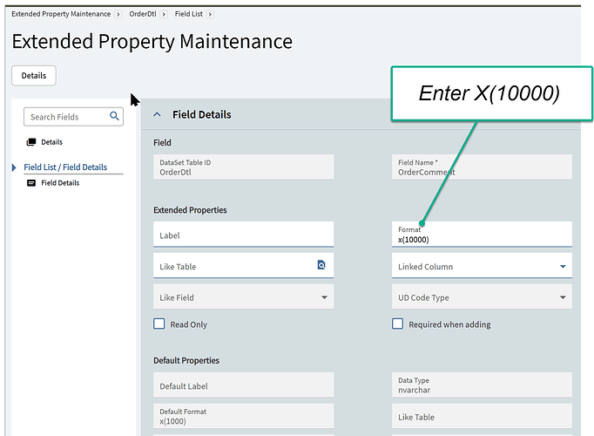Check the Required when adding checkbox
The width and height of the screenshot is (594, 436).
coord(397,324)
